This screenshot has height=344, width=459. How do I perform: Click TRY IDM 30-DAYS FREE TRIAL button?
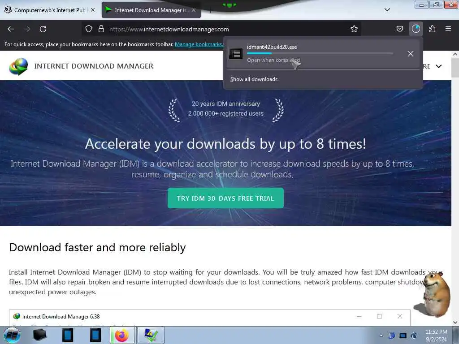pos(225,198)
